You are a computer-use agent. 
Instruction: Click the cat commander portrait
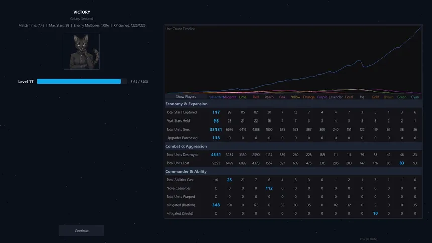click(82, 52)
